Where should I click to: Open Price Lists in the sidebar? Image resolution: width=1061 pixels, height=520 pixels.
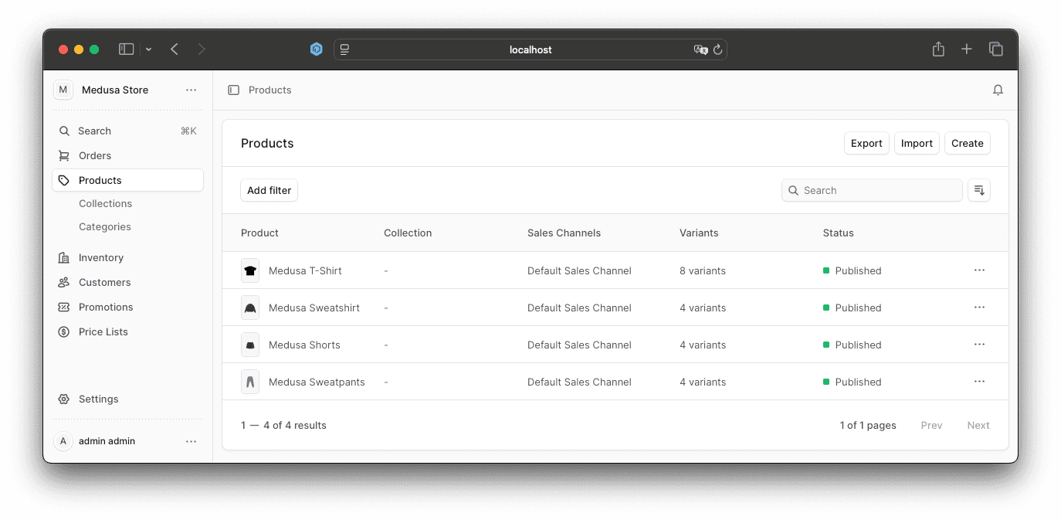point(103,331)
